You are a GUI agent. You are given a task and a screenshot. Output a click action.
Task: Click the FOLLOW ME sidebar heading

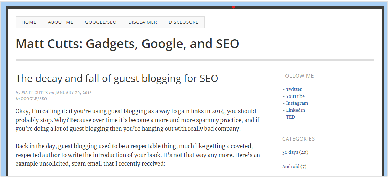298,76
